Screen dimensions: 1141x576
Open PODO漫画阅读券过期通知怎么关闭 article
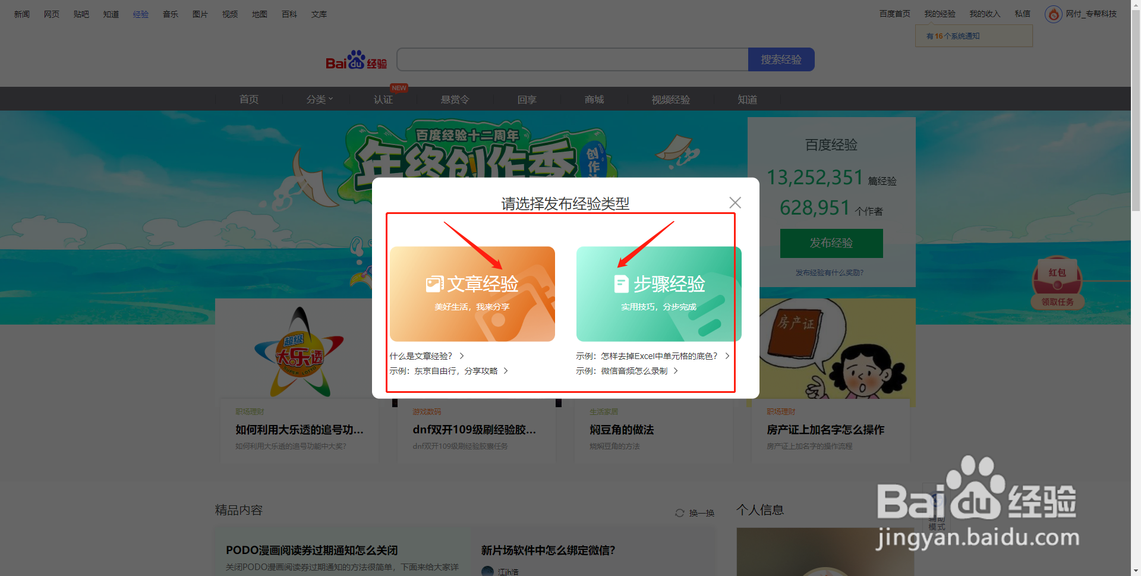coord(311,550)
